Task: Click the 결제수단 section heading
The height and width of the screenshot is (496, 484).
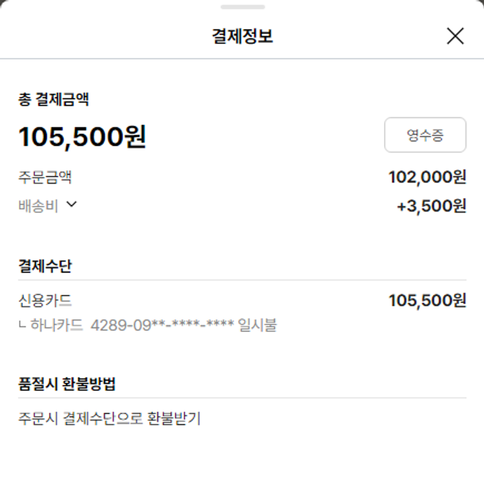Action: (45, 266)
